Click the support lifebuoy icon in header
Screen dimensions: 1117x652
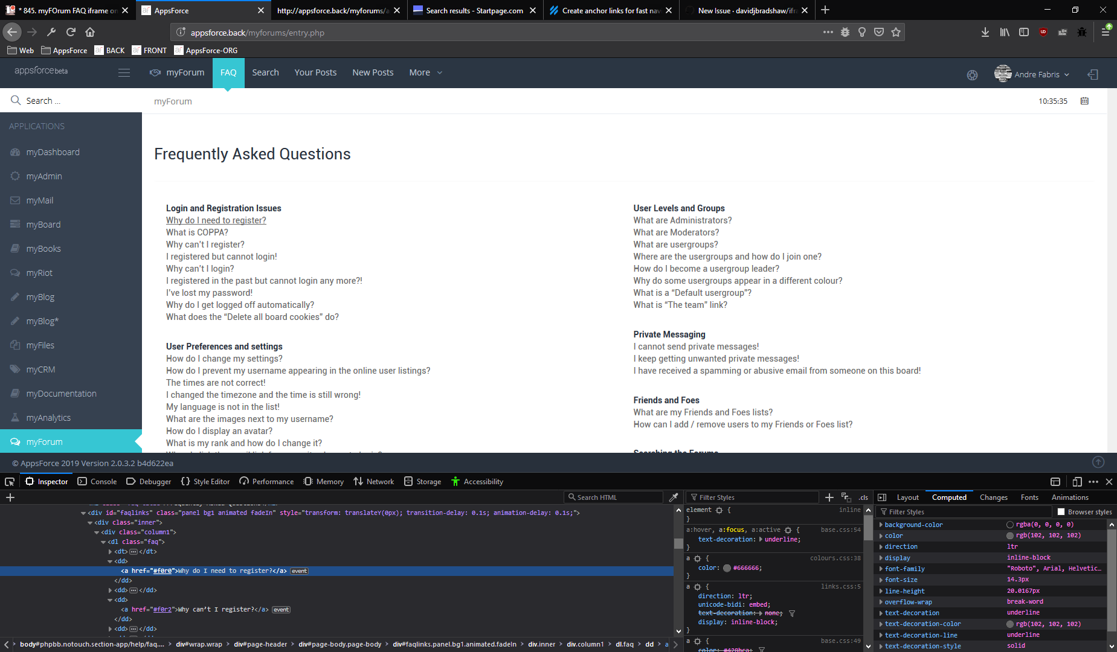(972, 75)
